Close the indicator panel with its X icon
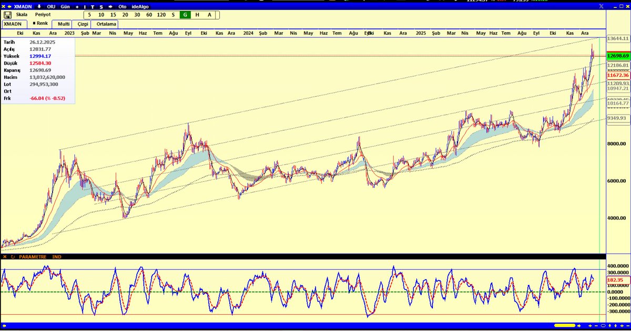 pos(5,257)
